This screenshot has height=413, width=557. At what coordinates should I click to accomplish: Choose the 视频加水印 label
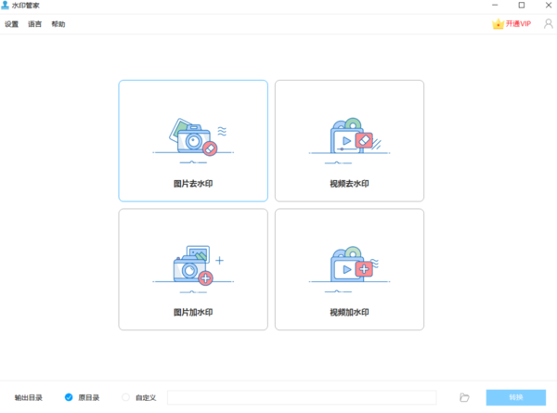coord(349,313)
